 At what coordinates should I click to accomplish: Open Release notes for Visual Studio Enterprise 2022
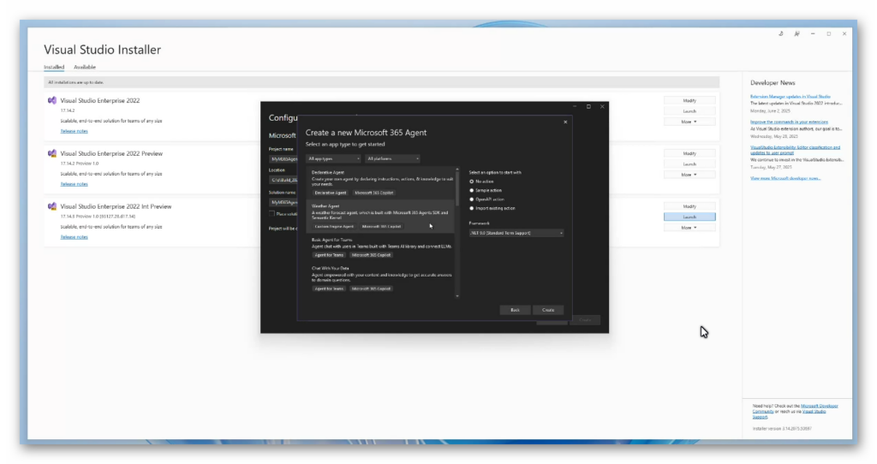point(74,131)
